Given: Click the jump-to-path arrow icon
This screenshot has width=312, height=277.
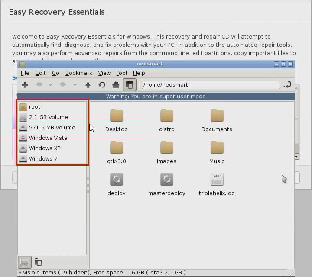Looking at the screenshot, I should (287, 85).
